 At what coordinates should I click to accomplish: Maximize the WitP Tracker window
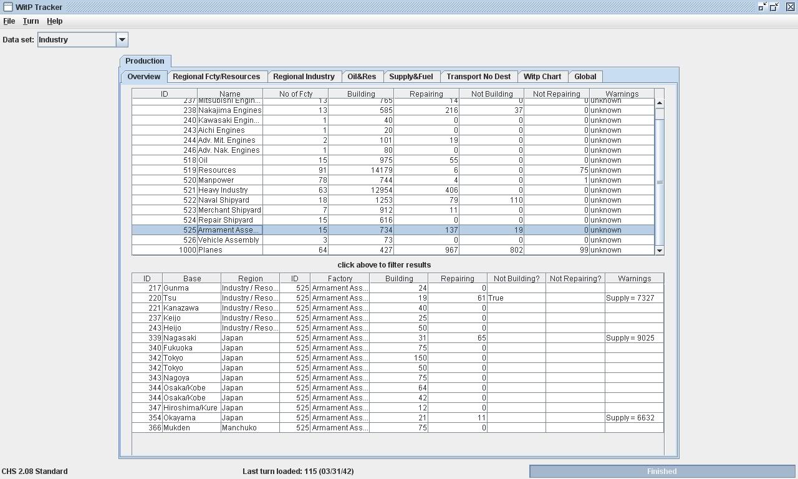coord(775,7)
